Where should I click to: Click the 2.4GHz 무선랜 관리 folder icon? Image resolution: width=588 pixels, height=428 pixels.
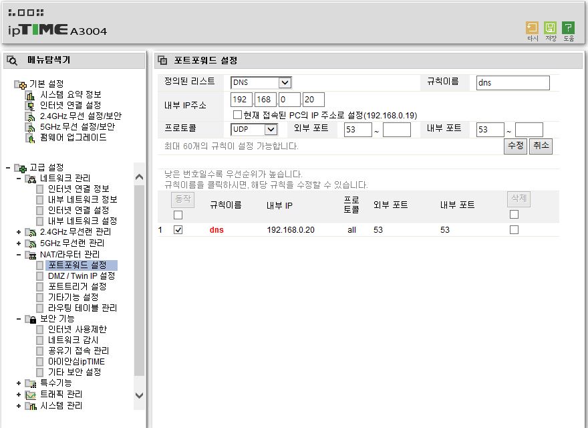point(30,233)
